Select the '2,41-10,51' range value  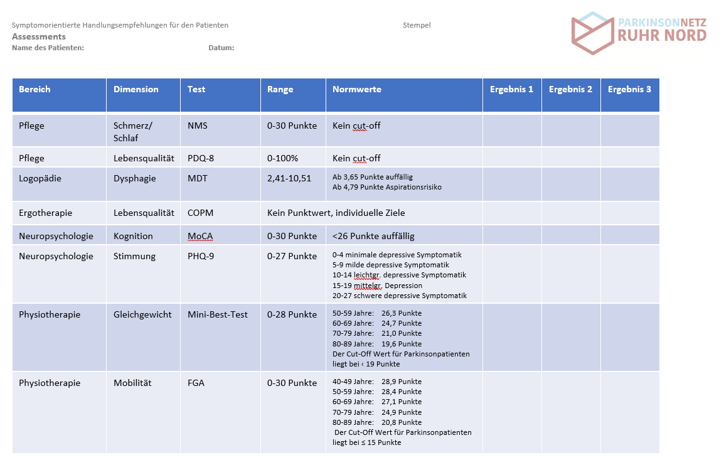[x=289, y=179]
